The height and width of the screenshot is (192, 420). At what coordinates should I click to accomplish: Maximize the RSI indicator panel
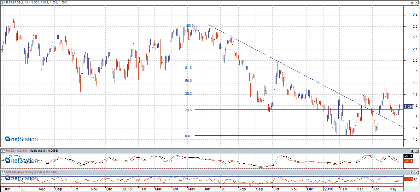tap(412, 172)
